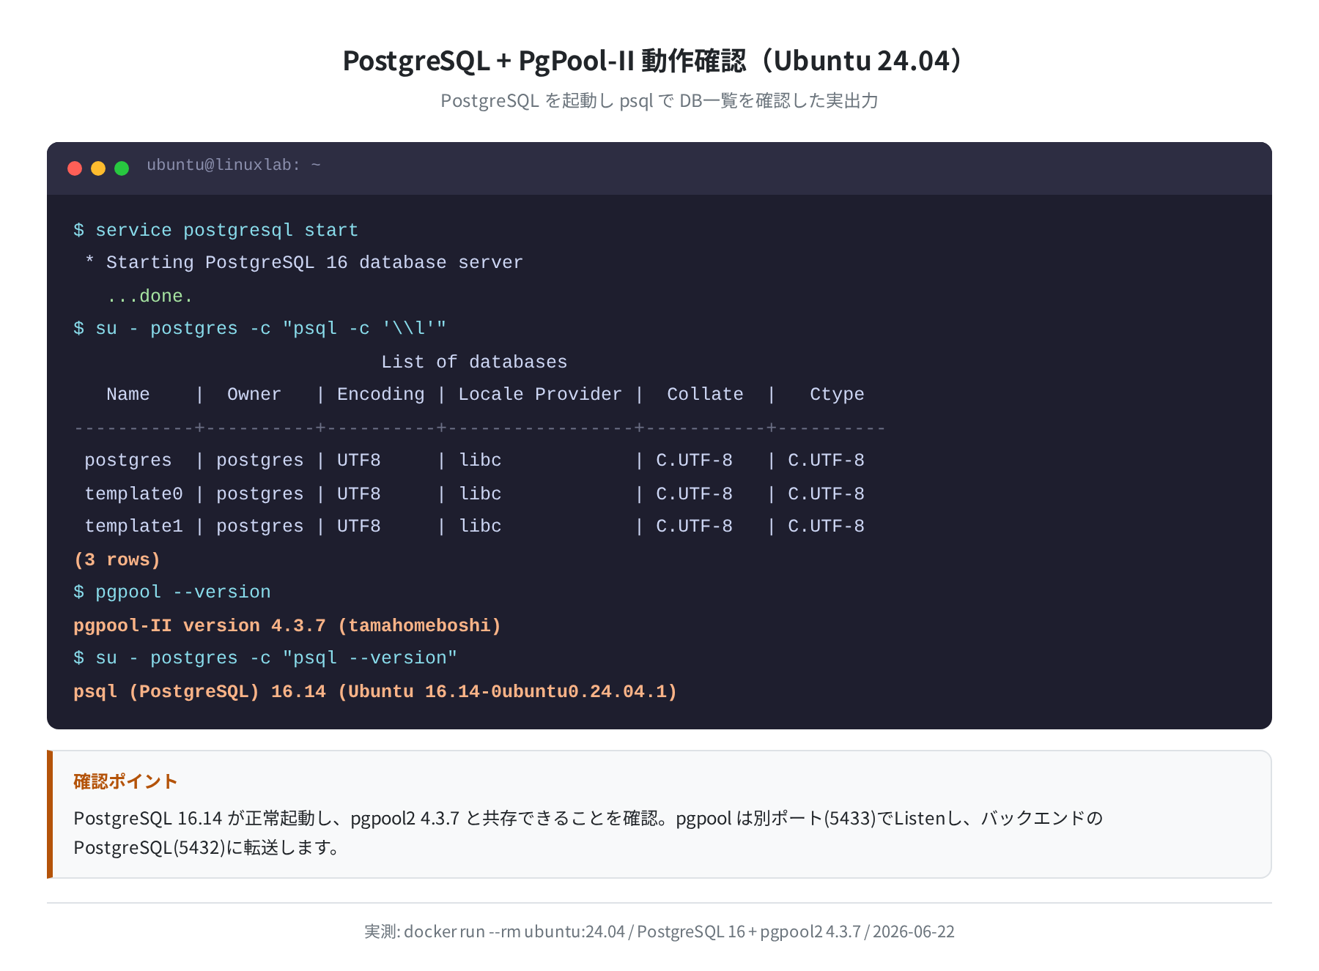Click the command service postgresql start
1319x971 pixels.
coord(215,231)
